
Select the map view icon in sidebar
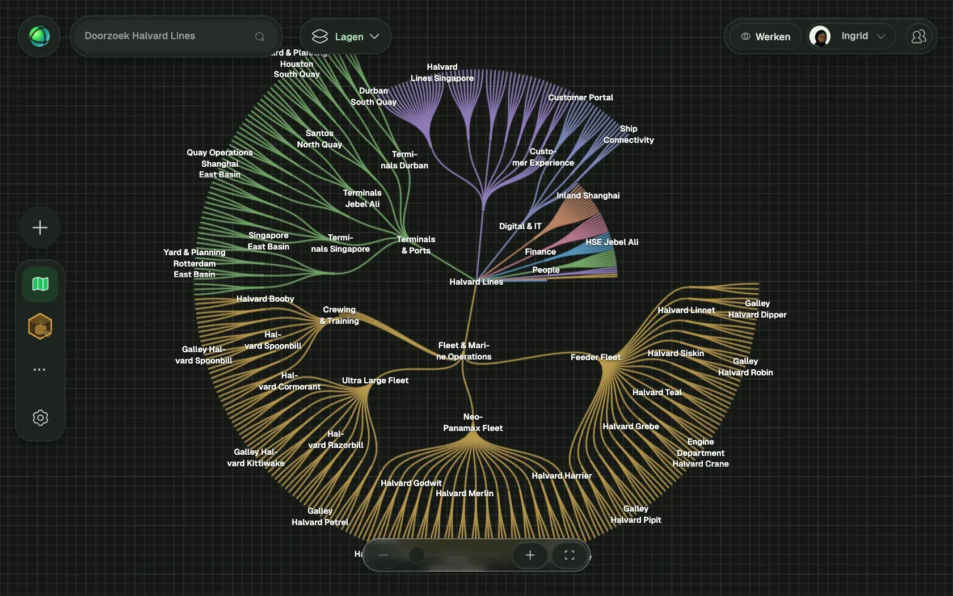40,284
